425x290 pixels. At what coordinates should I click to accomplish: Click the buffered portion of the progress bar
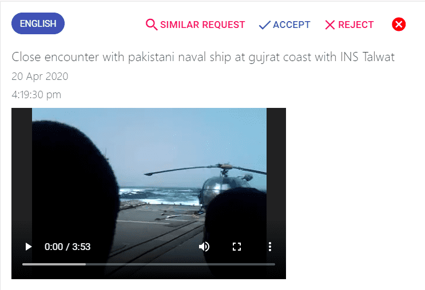(54, 264)
